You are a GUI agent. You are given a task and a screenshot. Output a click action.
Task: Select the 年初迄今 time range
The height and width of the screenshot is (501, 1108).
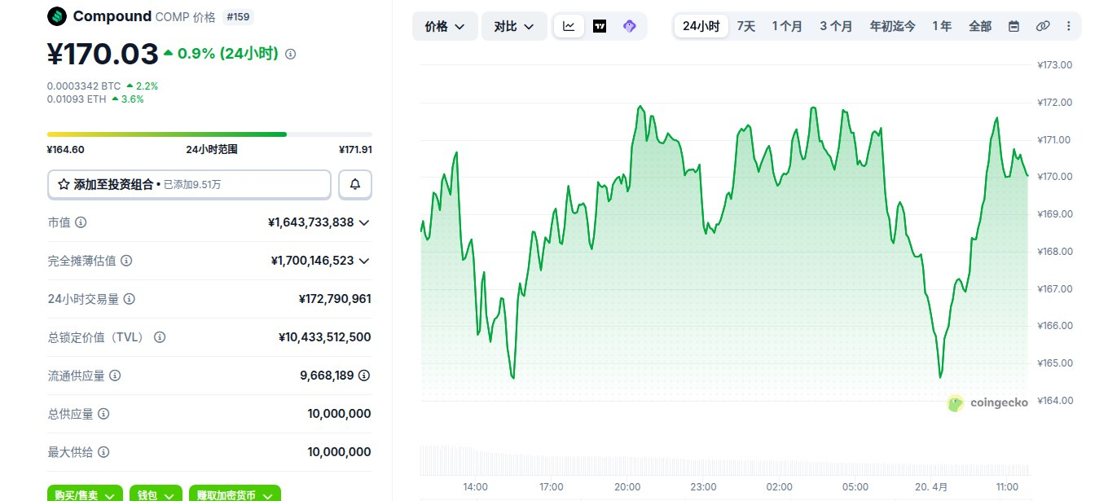click(x=892, y=26)
